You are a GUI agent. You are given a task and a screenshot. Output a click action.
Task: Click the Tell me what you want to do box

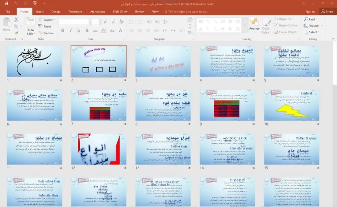[x=186, y=11]
